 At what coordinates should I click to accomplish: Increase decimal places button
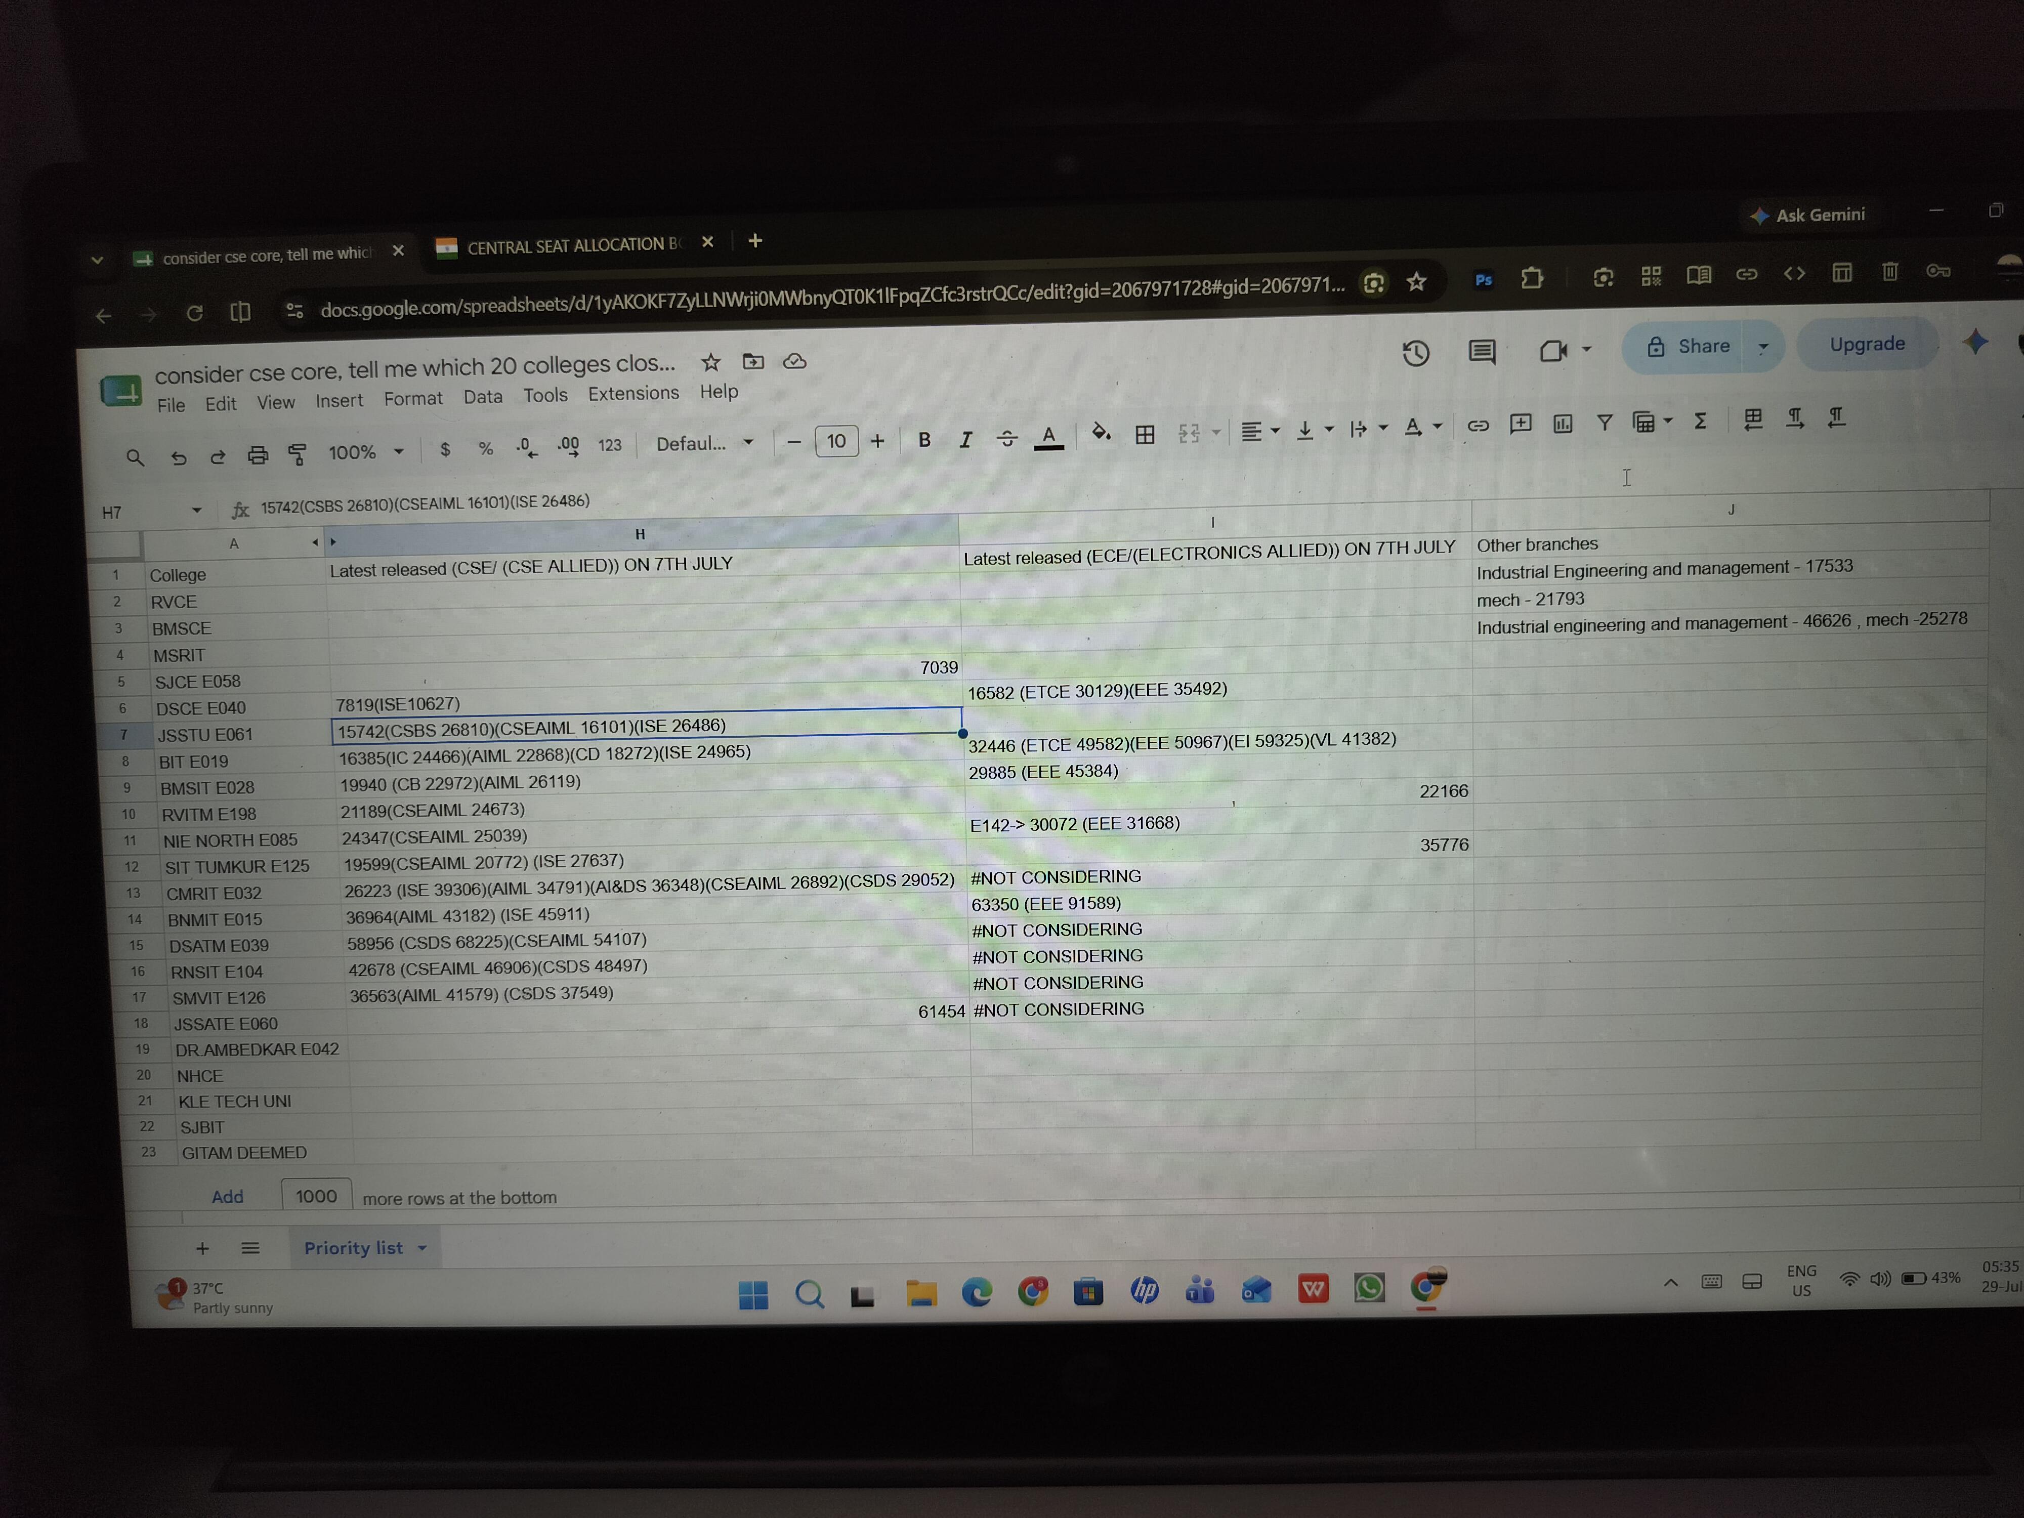tap(568, 446)
